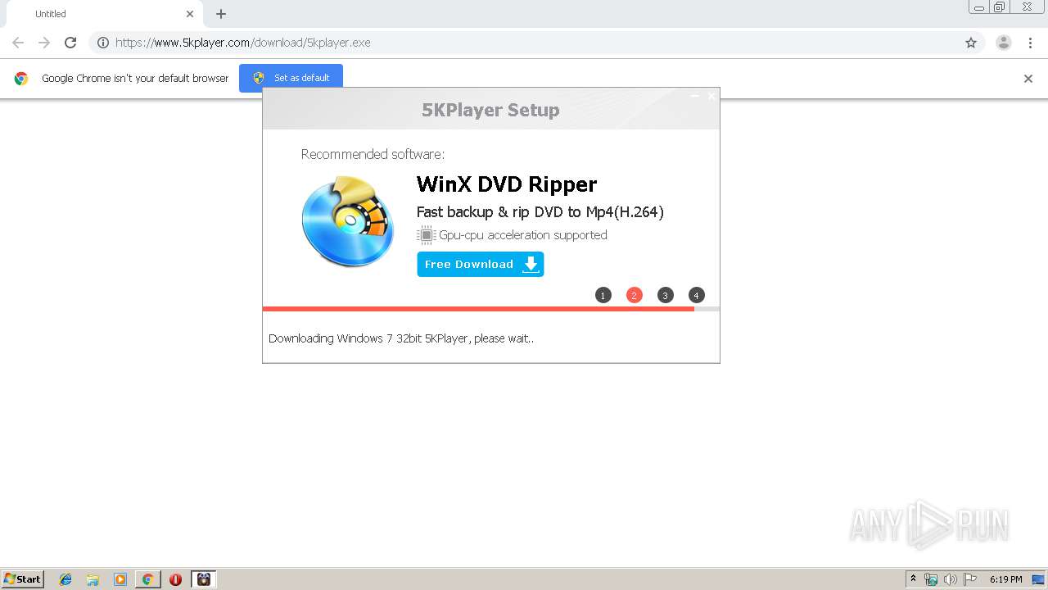The width and height of the screenshot is (1048, 590).
Task: Select slide indicator number 1
Action: click(603, 295)
